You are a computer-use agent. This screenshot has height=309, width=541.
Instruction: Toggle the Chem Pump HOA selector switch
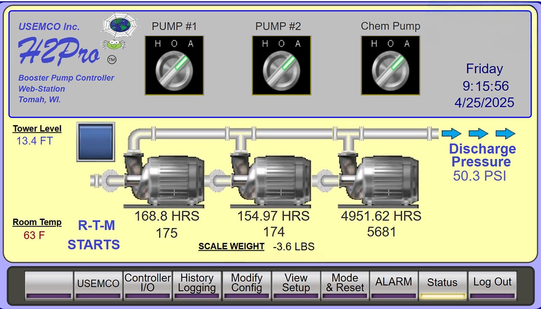point(390,65)
